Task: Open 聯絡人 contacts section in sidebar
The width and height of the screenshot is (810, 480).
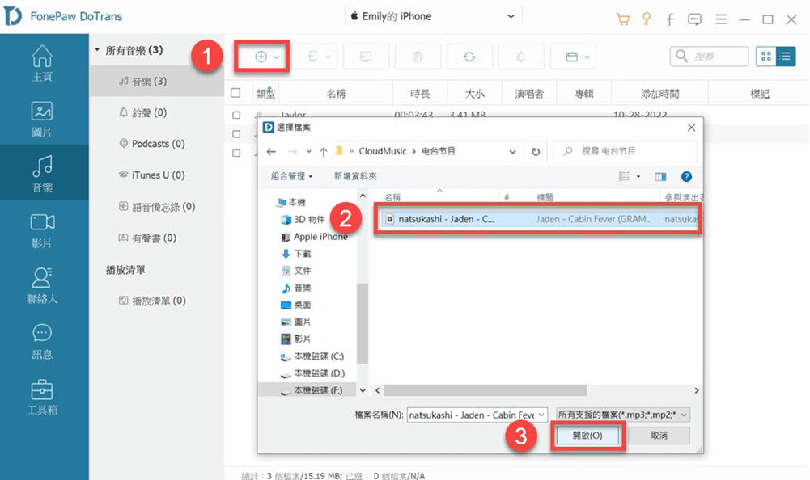Action: click(x=42, y=285)
